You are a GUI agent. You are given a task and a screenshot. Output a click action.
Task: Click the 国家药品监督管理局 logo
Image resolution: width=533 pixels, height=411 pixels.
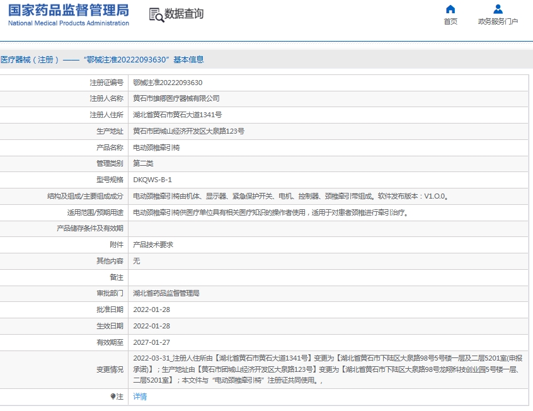(x=68, y=15)
